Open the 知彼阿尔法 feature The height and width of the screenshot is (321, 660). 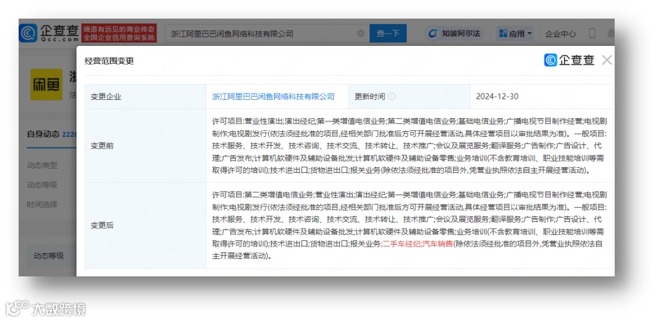tap(455, 33)
